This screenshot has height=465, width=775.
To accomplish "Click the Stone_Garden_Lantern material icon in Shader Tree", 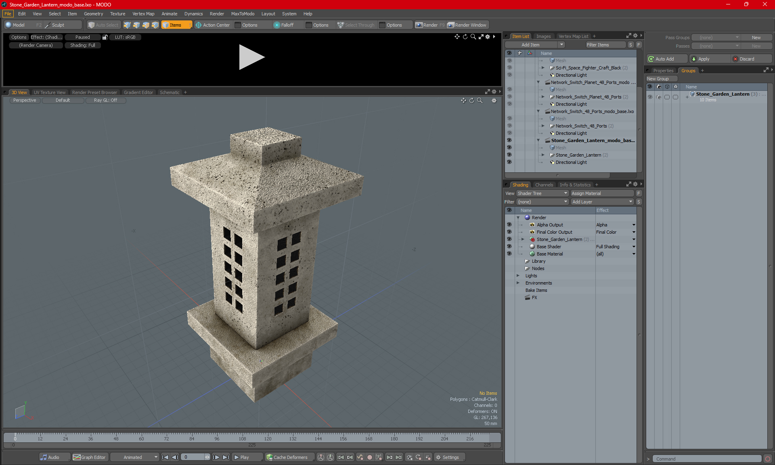I will (x=532, y=239).
